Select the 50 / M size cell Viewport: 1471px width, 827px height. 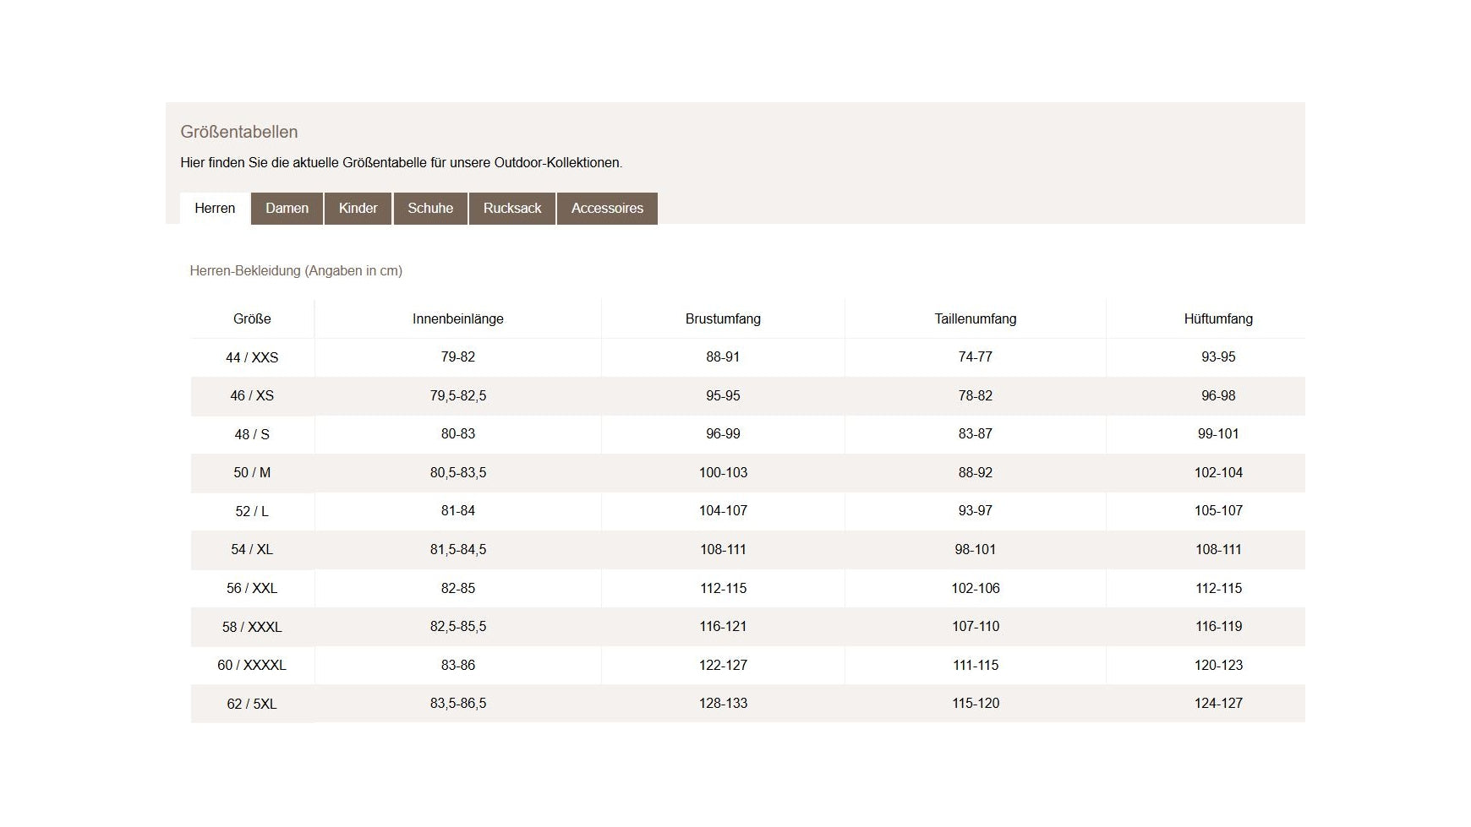(x=252, y=473)
